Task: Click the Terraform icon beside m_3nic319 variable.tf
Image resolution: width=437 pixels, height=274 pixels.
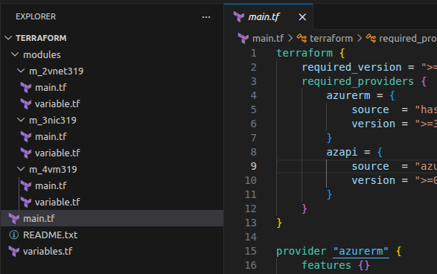Action: [26, 153]
